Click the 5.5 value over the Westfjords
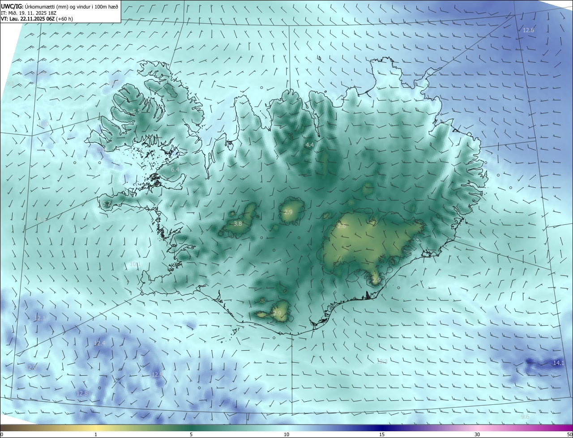 137,111
